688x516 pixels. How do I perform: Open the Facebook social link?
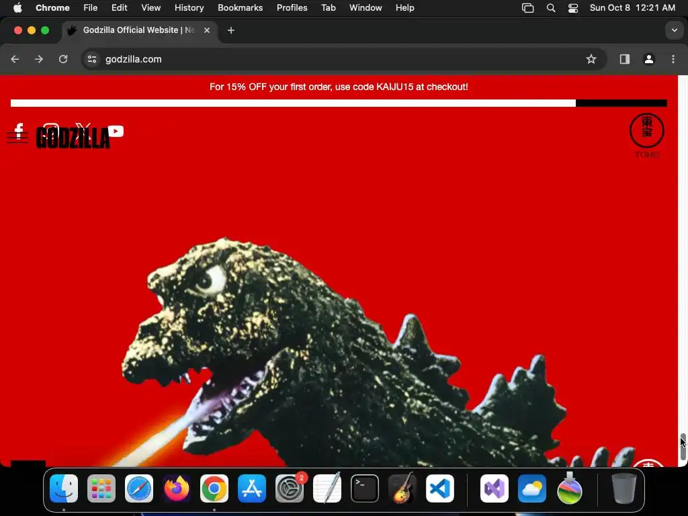(19, 130)
